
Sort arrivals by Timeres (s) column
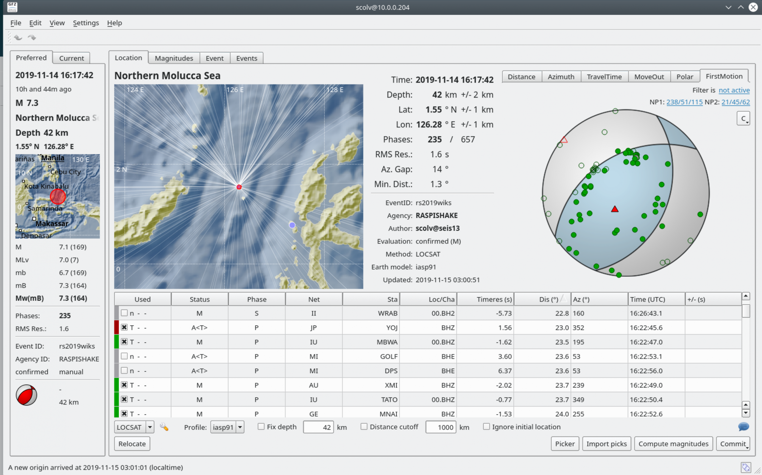[485, 300]
